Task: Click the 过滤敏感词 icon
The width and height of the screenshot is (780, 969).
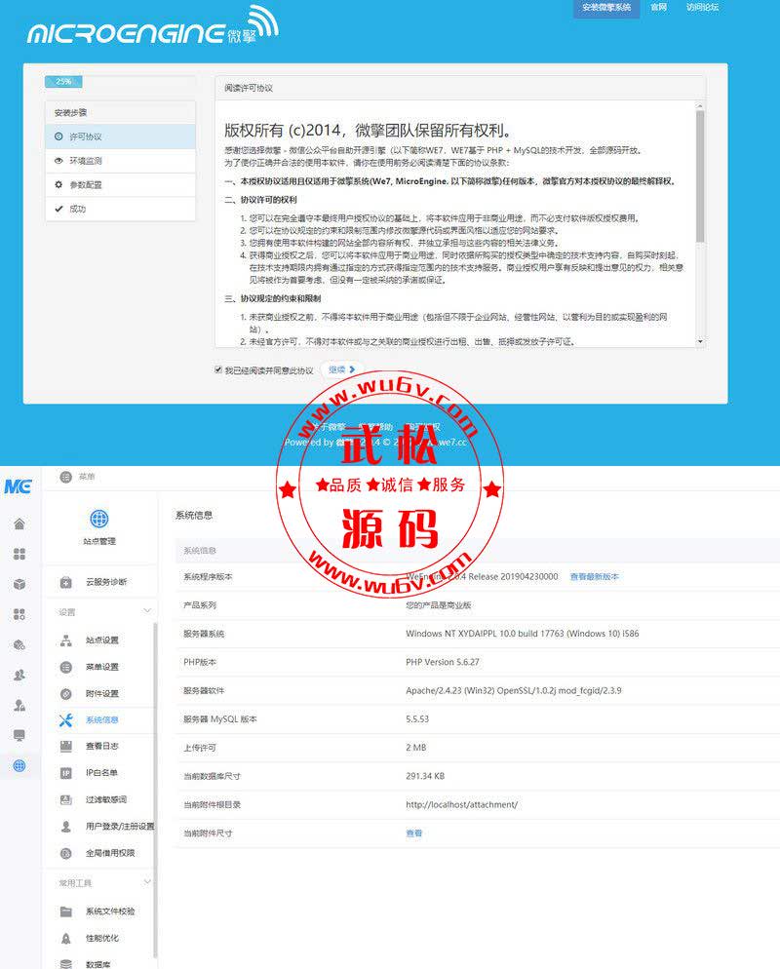Action: (x=66, y=799)
